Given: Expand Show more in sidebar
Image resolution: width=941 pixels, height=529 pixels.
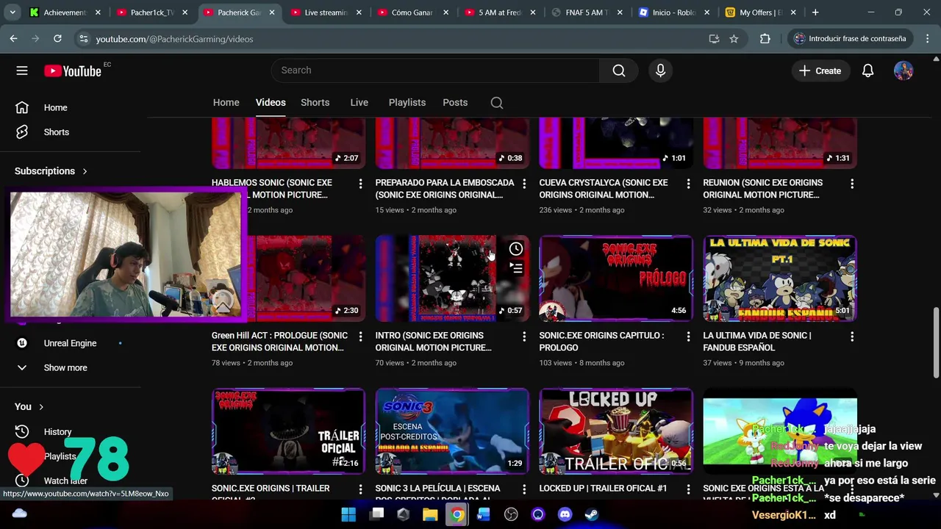Looking at the screenshot, I should click(x=65, y=367).
